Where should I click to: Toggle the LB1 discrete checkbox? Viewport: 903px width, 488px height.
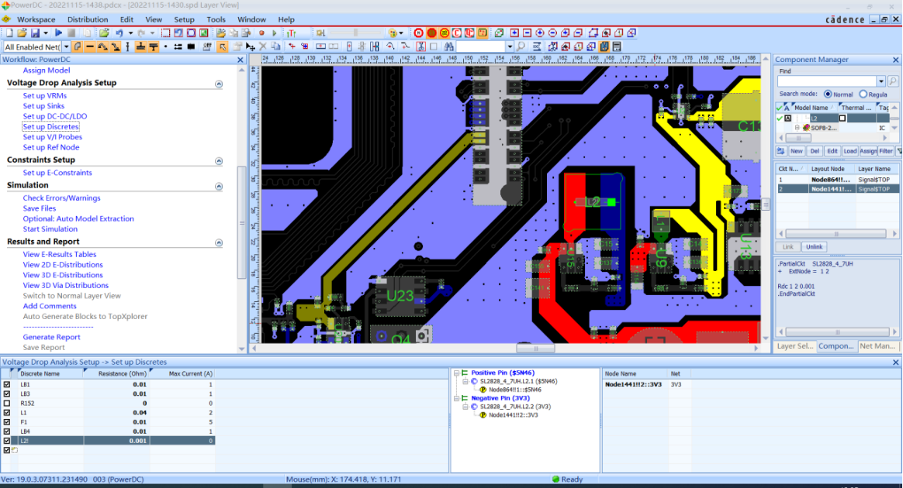pos(7,384)
